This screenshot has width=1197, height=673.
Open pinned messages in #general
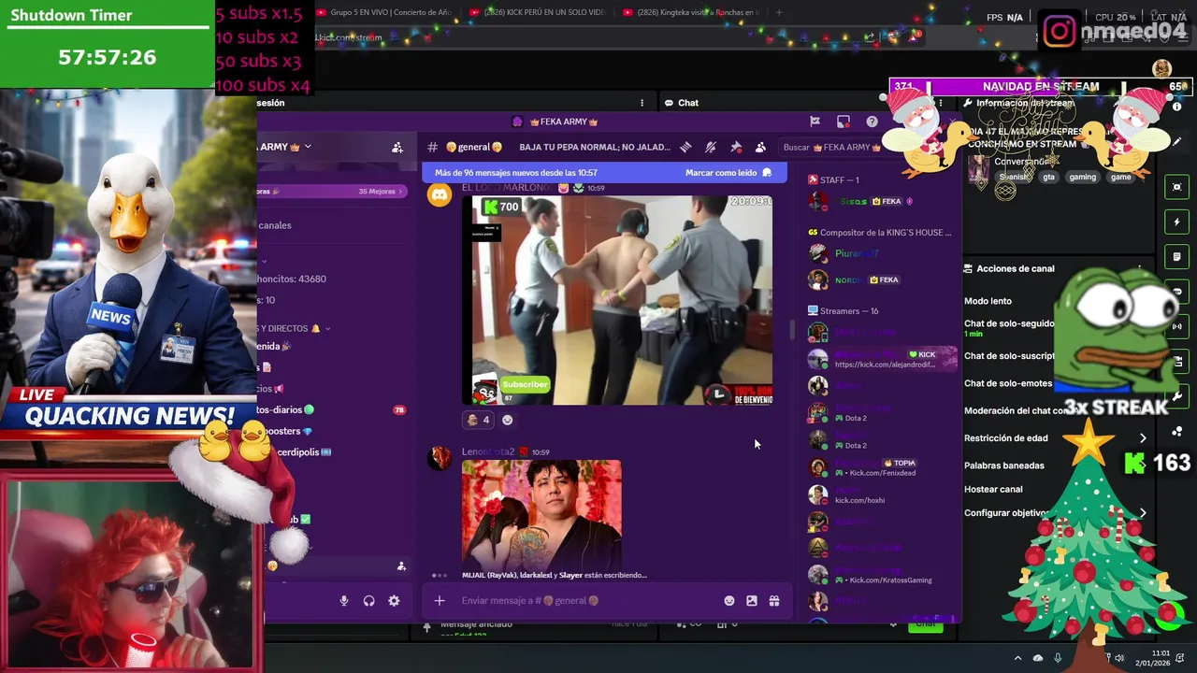(x=736, y=147)
